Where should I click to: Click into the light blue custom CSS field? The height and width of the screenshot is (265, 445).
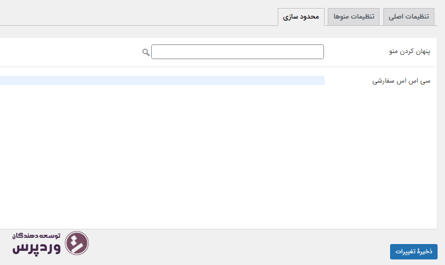(162, 81)
